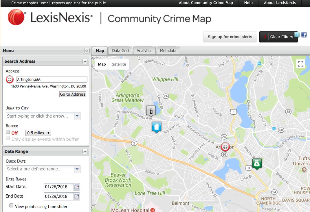The height and width of the screenshot is (212, 310).
Task: Open the Analytics tab
Action: tap(144, 51)
